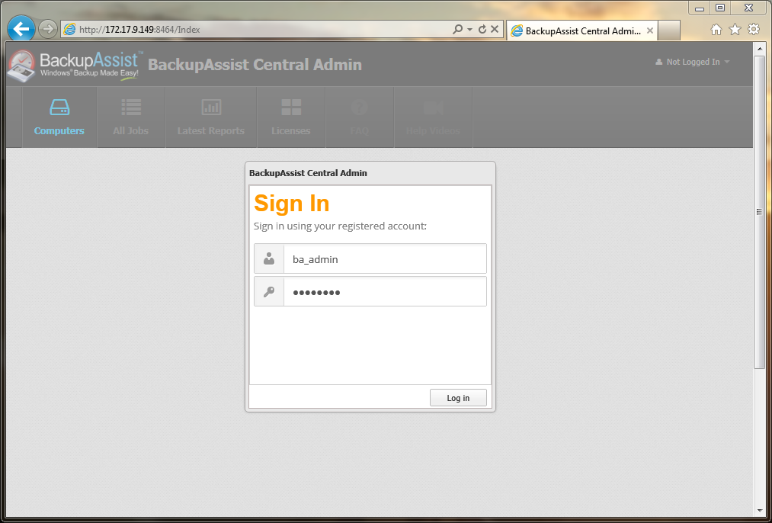Open browser tools gear icon
This screenshot has height=523, width=772.
pyautogui.click(x=753, y=30)
